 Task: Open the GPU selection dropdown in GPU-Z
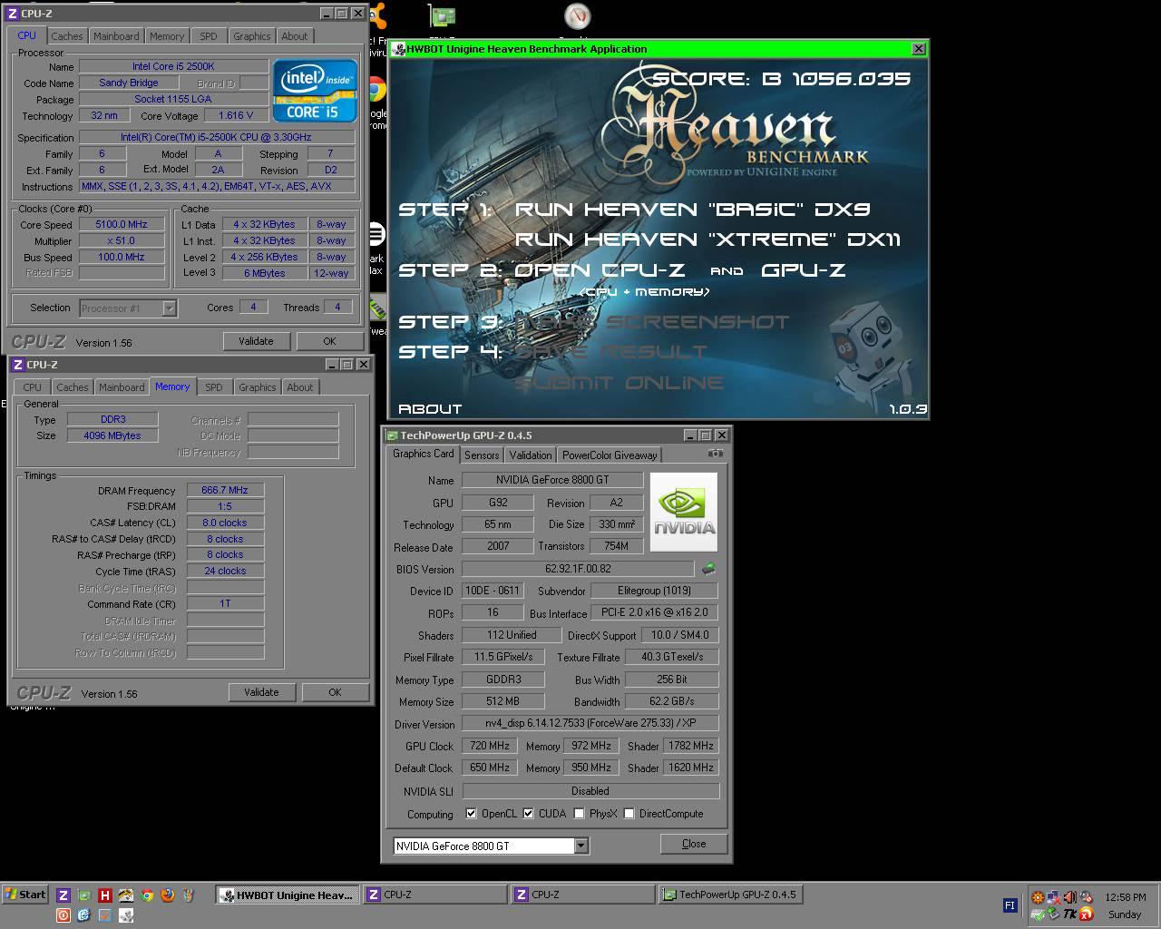click(581, 846)
